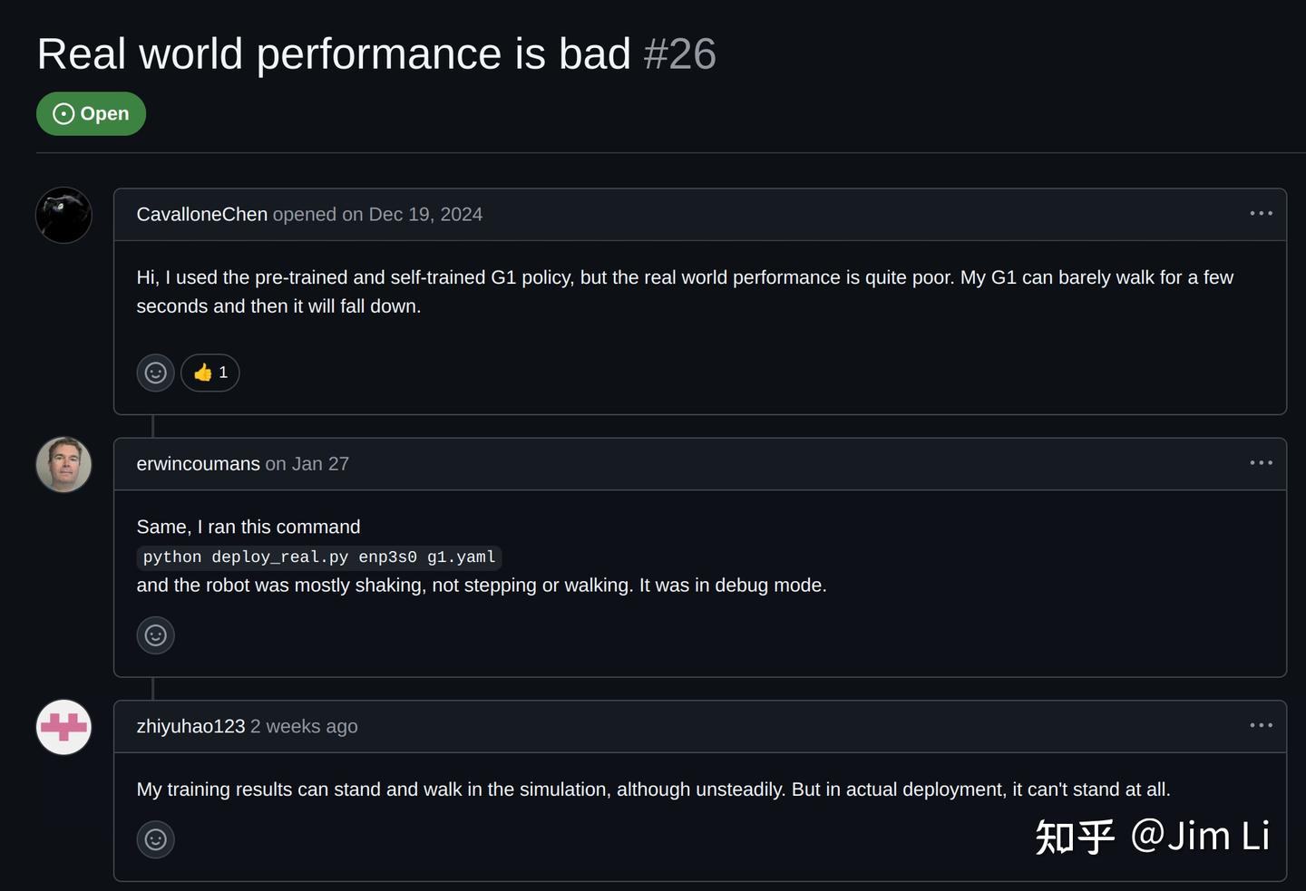Click CavalloneChen's black cat avatar
The image size is (1306, 891).
point(63,215)
